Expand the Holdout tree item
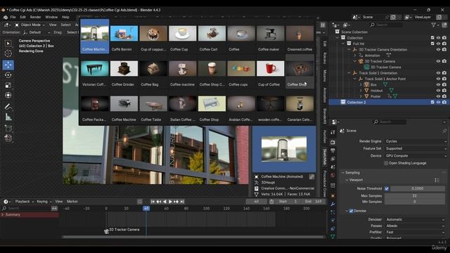Screen dimensions: 450x253 (361, 91)
